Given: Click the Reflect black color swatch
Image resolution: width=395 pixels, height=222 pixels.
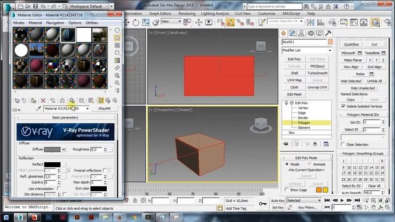Looking at the screenshot, I should 52,165.
